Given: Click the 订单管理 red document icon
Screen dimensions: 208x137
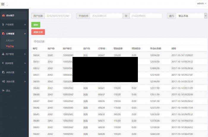Looking at the screenshot, I should click(x=3, y=34).
